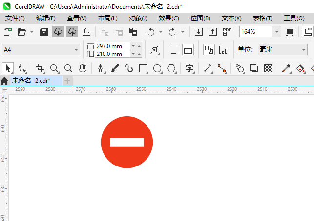
Task: Select the second magnifier zoom icon
Action: click(x=68, y=68)
